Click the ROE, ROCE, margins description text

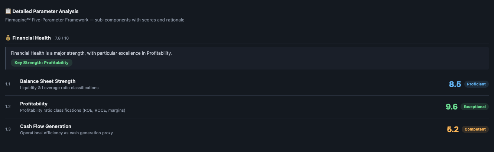[72, 110]
